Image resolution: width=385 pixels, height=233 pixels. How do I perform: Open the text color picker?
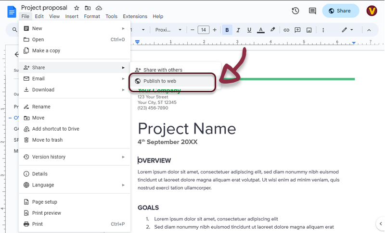pyautogui.click(x=261, y=30)
